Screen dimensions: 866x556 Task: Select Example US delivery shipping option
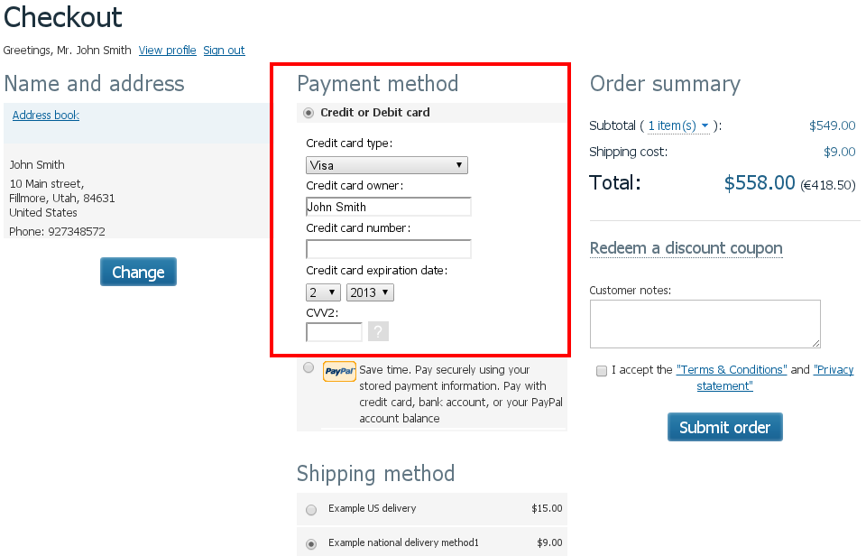click(311, 510)
